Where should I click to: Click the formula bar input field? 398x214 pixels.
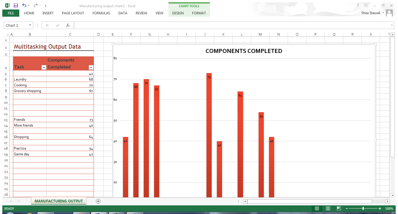230,25
